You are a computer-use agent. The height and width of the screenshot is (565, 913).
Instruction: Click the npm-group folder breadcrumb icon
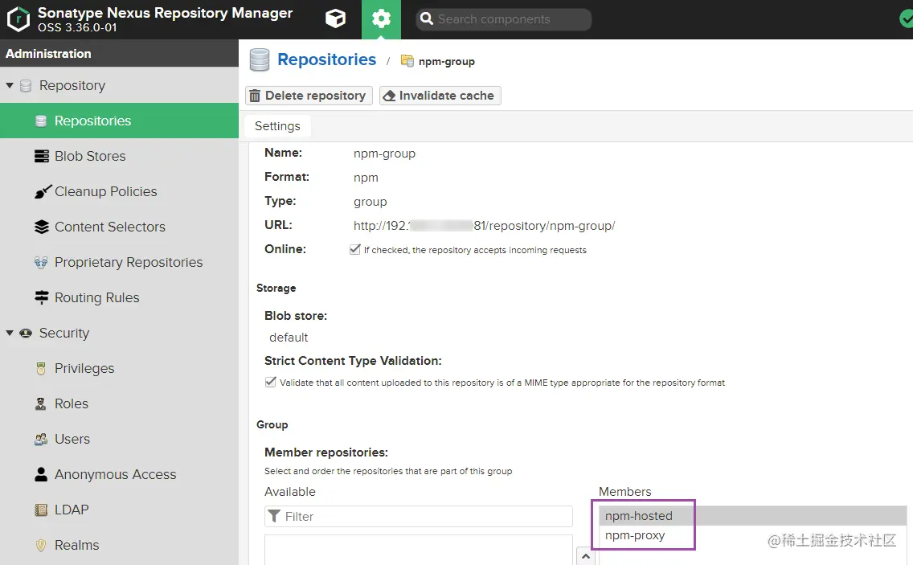click(x=407, y=61)
